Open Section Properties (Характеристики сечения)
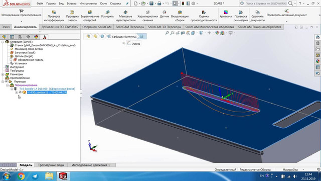The height and width of the screenshot is (181, 321). [x=147, y=16]
